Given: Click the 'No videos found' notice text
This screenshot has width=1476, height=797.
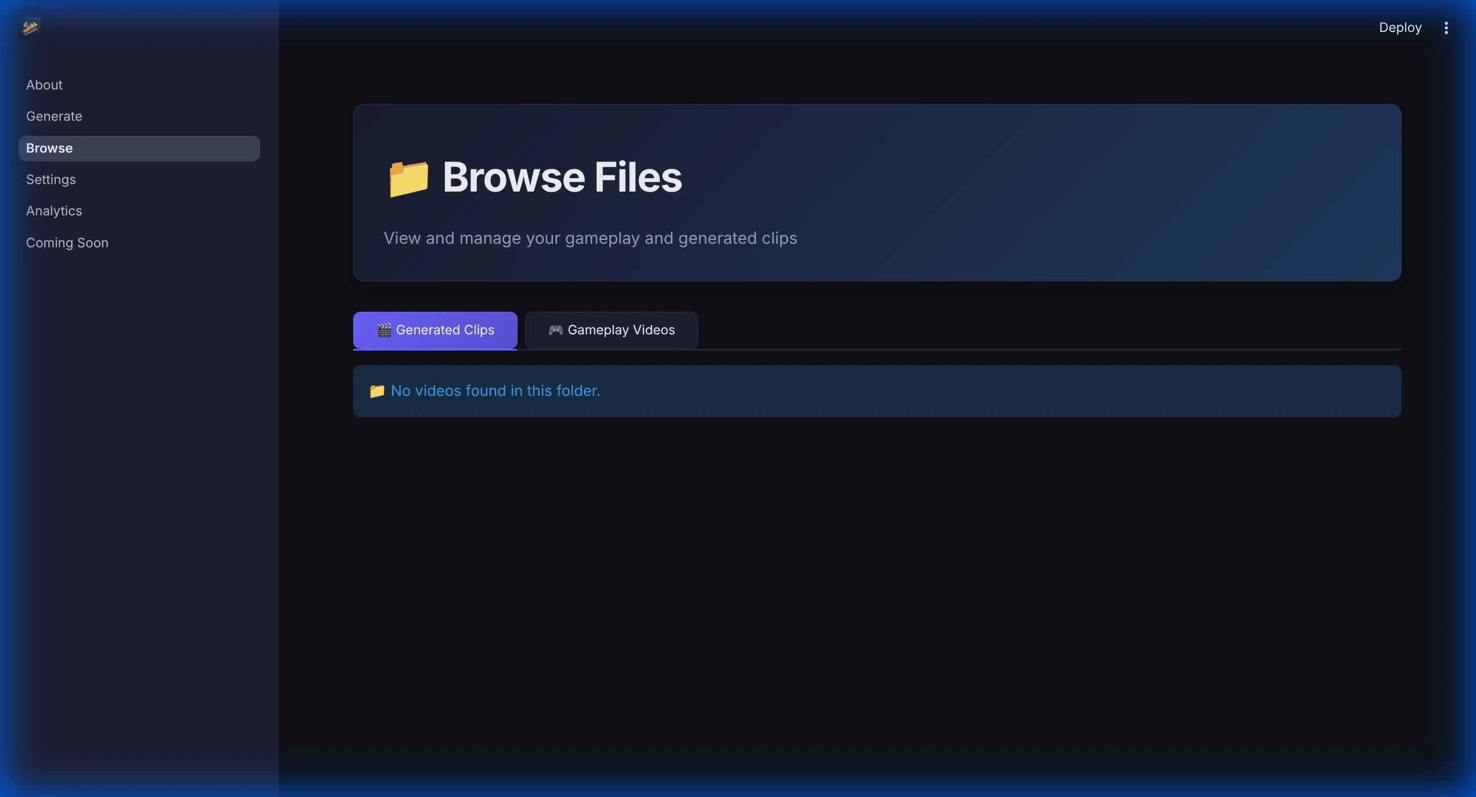Looking at the screenshot, I should [495, 391].
